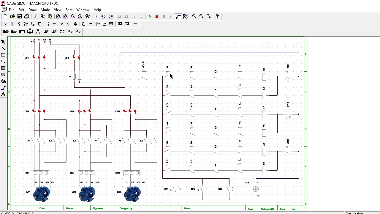Select the filled gray ellipse tool
This screenshot has height=214, width=380.
(3, 75)
